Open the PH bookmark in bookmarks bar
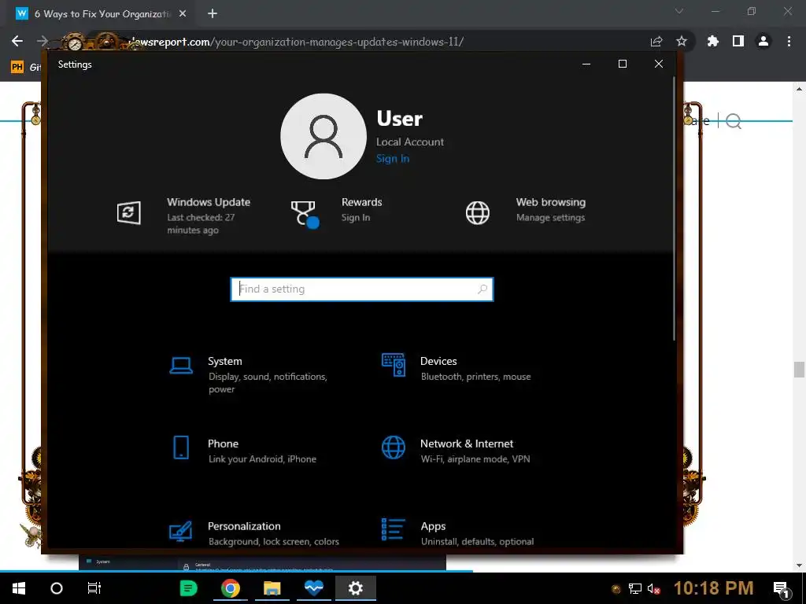Screen dimensions: 806x604 coord(17,67)
